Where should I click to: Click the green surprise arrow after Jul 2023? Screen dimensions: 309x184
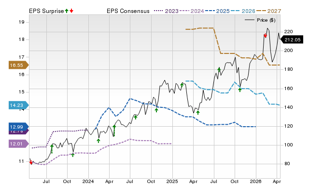pos(52,149)
